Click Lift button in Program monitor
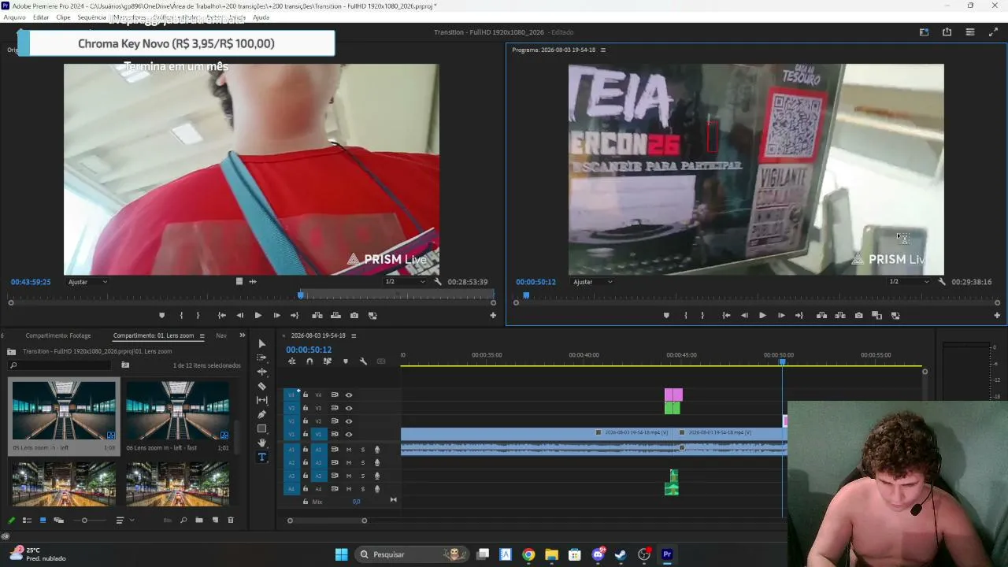The width and height of the screenshot is (1008, 567). (821, 316)
